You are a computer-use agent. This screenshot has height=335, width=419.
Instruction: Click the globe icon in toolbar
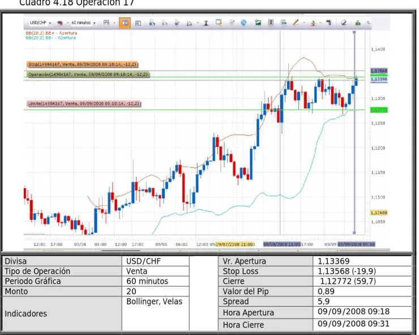click(x=243, y=23)
